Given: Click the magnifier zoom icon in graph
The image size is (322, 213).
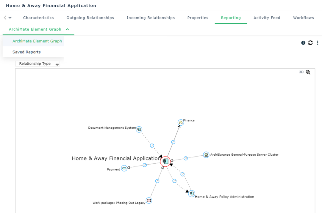Looking at the screenshot, I should [x=308, y=72].
